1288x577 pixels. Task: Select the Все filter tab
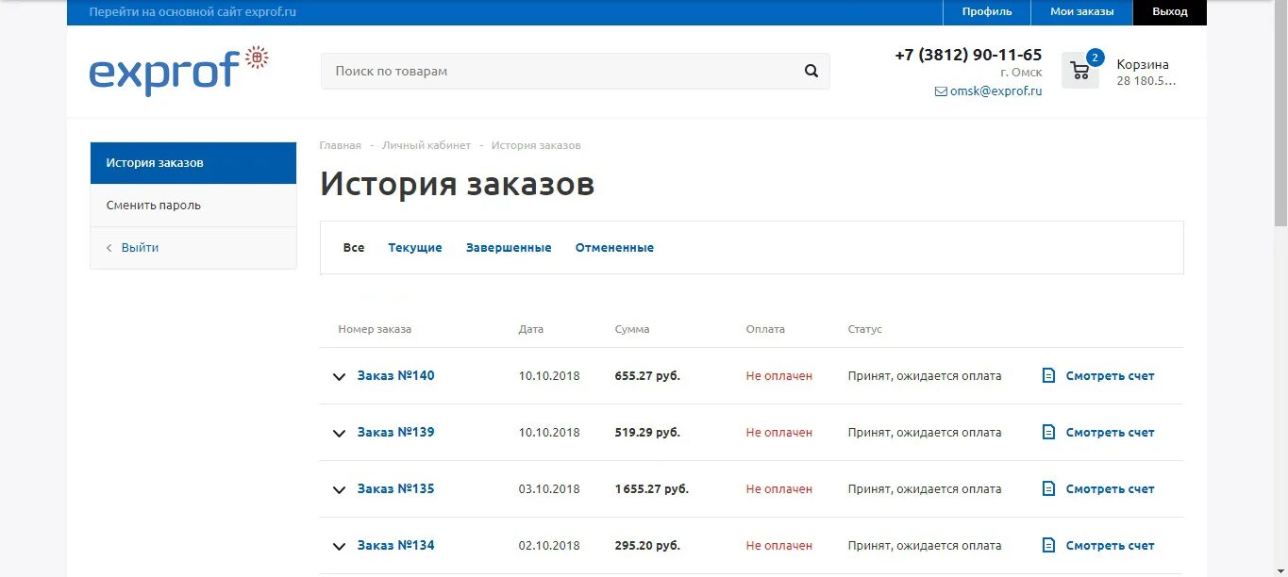click(x=354, y=248)
